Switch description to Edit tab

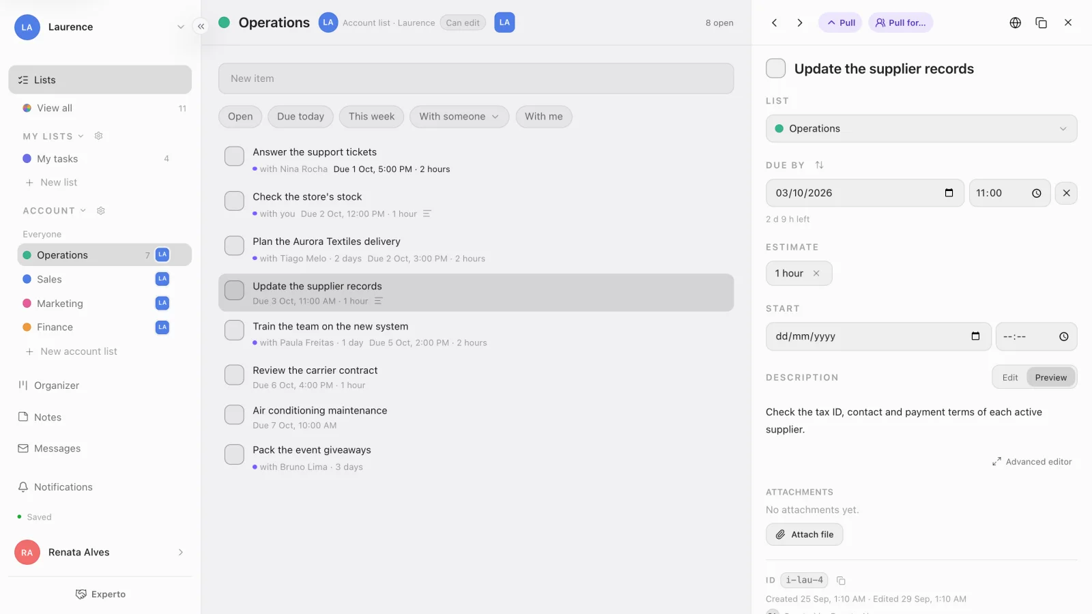(x=1010, y=377)
